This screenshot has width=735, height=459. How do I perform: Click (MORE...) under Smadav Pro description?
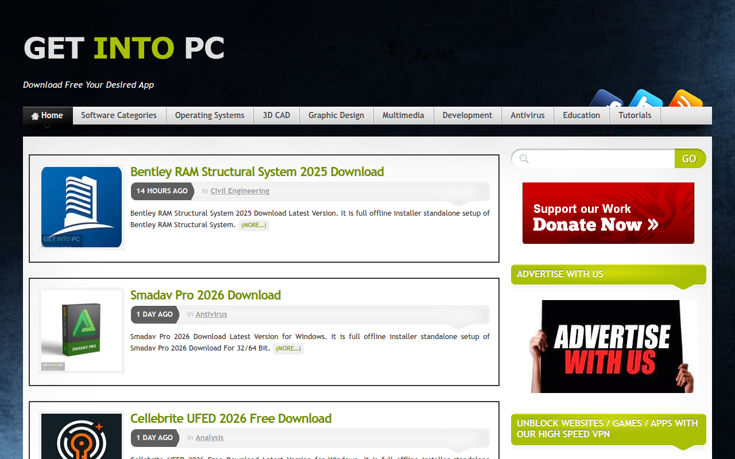point(288,348)
